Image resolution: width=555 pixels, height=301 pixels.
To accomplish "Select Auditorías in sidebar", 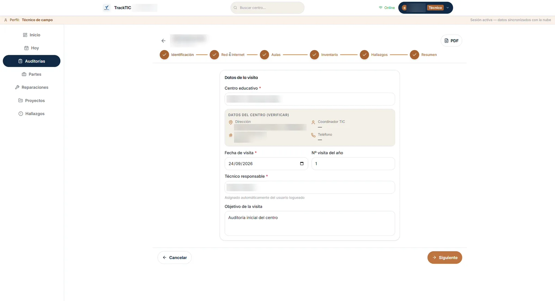I will 32,61.
